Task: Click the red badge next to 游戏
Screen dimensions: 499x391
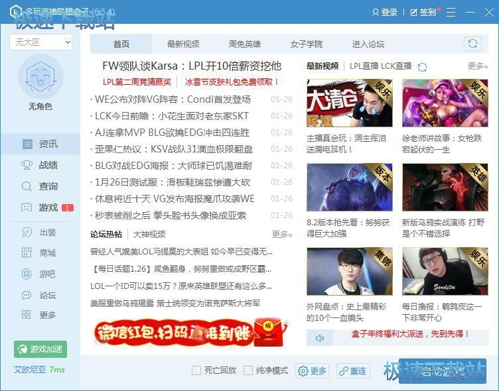Action: coord(68,208)
